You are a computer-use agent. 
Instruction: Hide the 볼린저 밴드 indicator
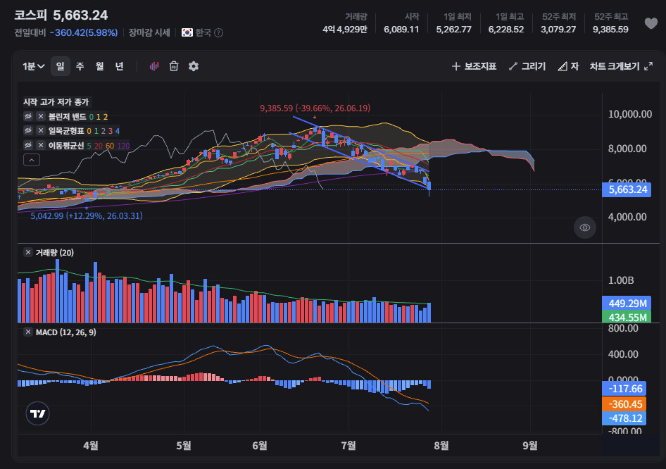[x=28, y=116]
